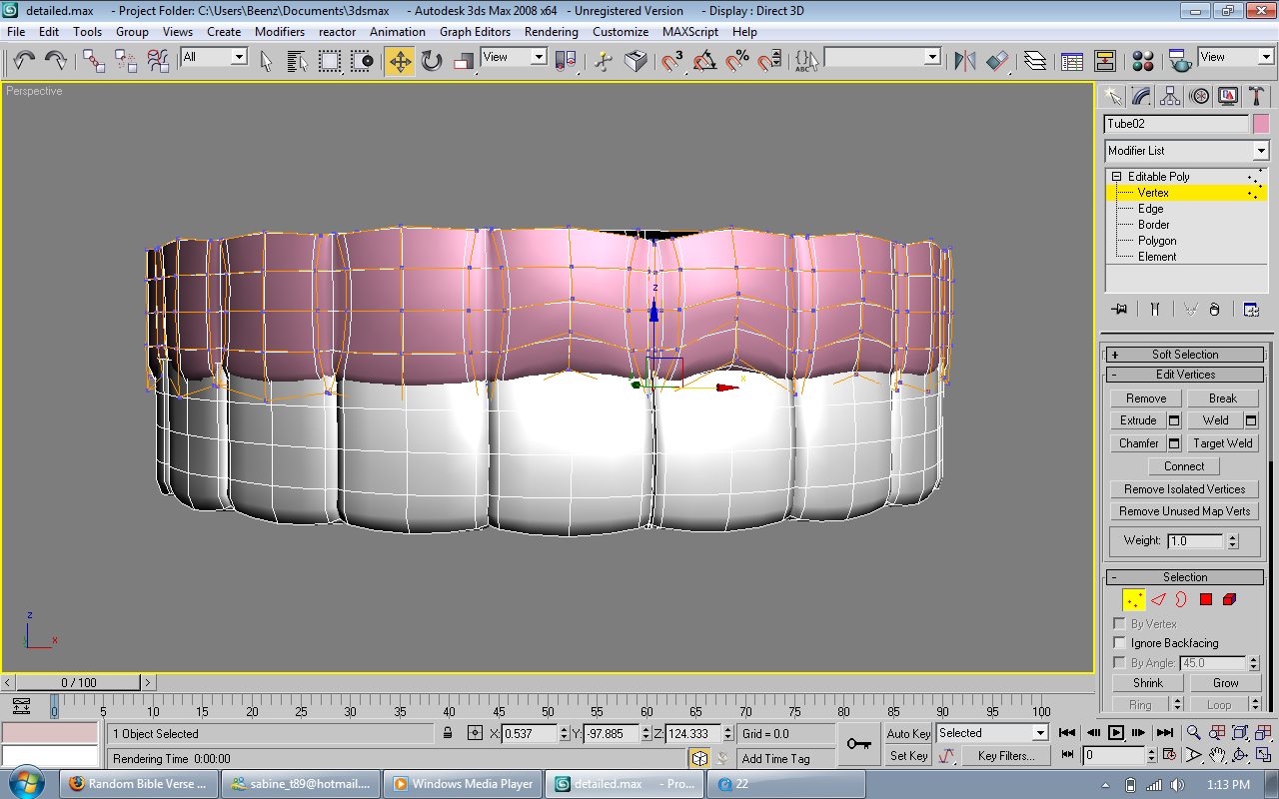Click the Key Filters button
1279x799 pixels.
(1006, 756)
